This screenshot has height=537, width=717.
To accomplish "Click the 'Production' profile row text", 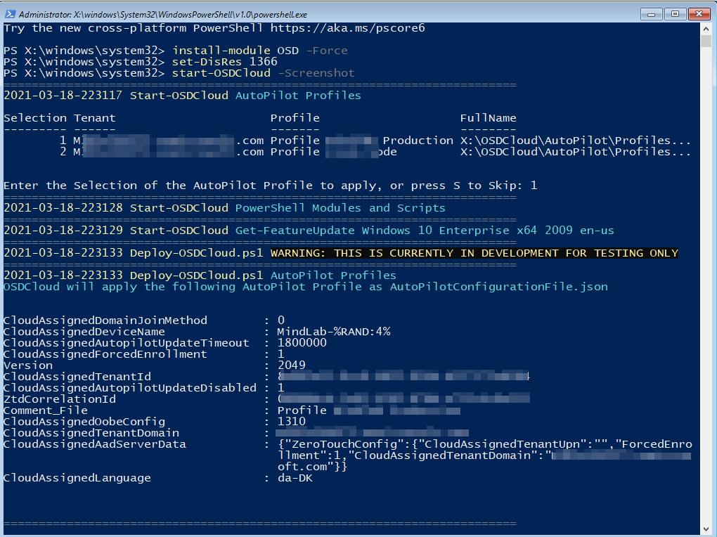I will click(x=418, y=141).
